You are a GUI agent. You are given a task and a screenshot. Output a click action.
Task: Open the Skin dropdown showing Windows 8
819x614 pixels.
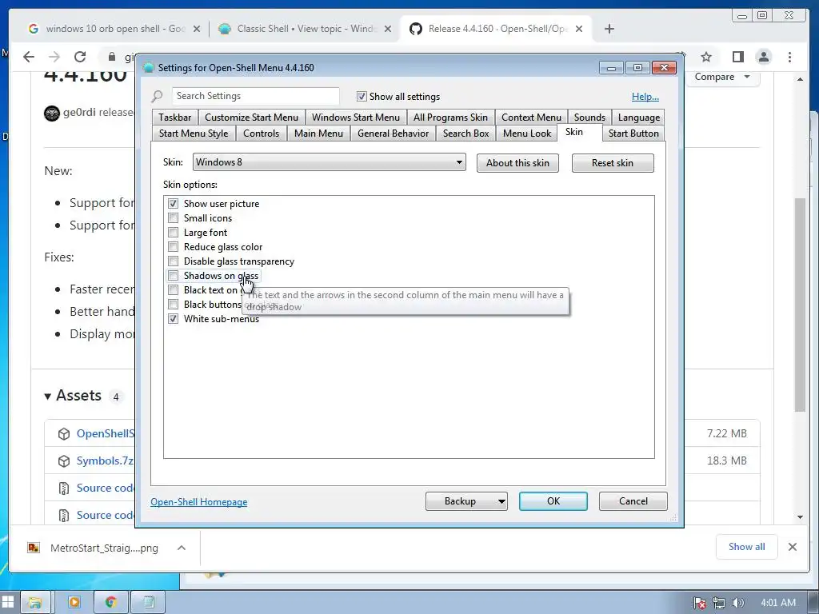(329, 161)
